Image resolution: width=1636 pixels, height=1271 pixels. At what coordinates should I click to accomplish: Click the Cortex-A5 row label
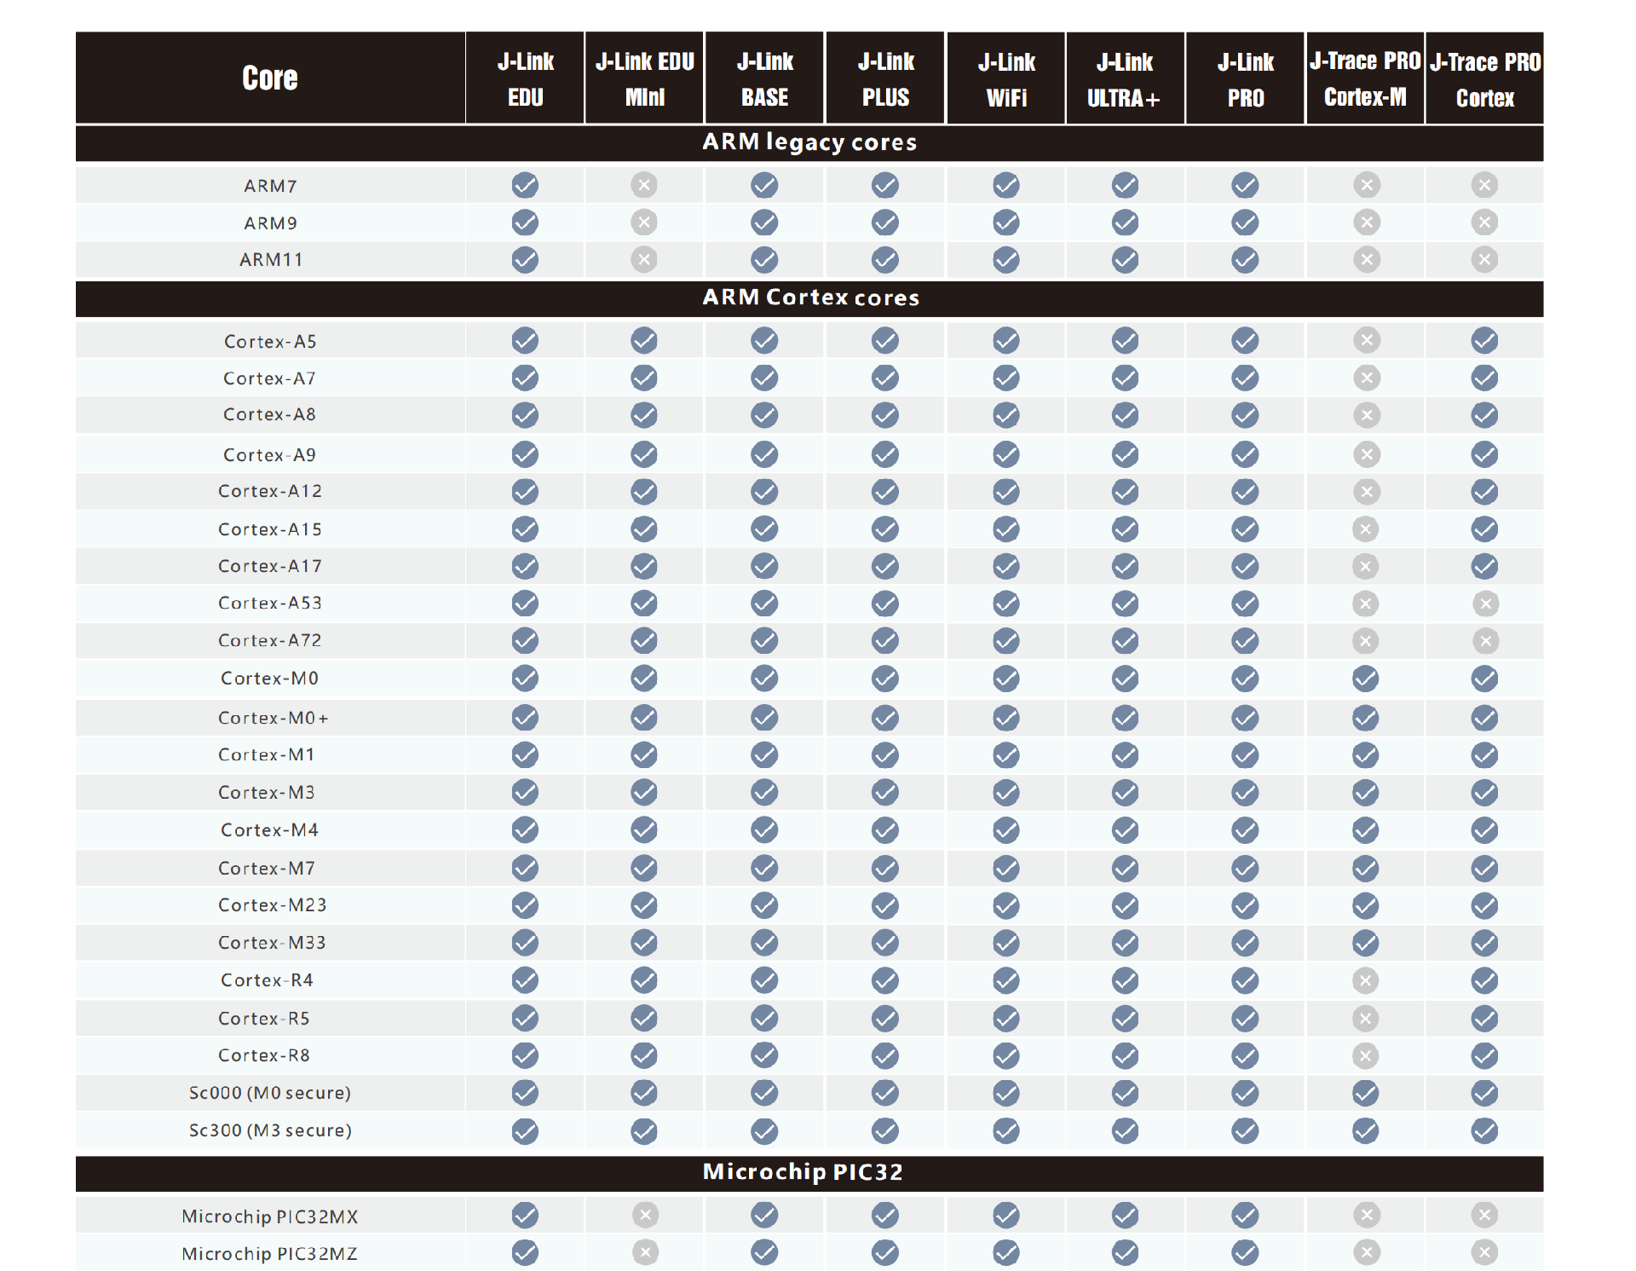click(270, 342)
